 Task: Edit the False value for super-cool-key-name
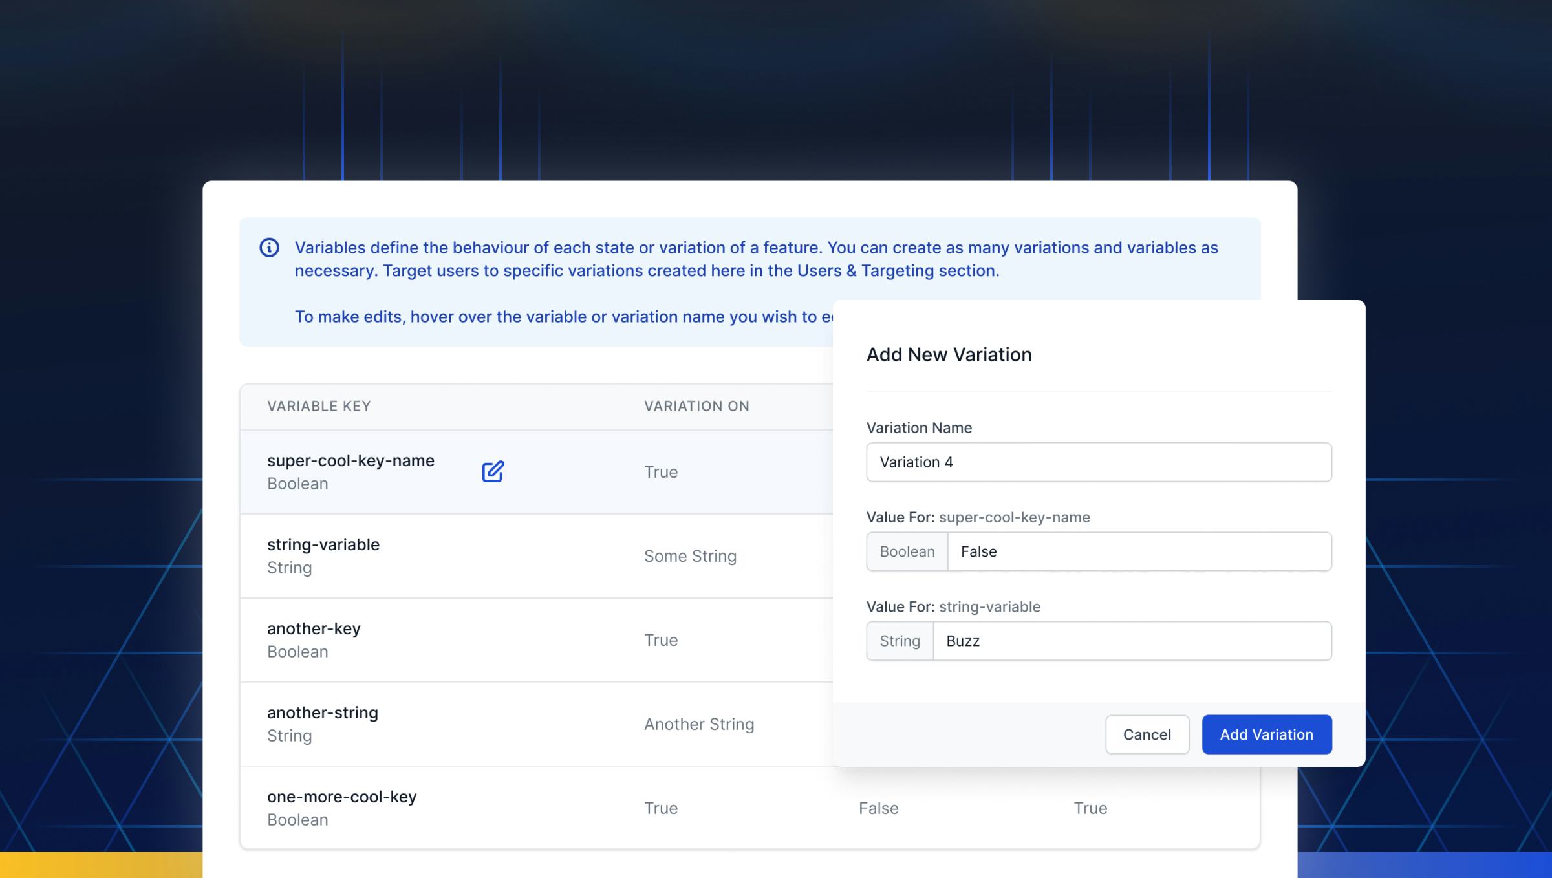(x=1138, y=551)
